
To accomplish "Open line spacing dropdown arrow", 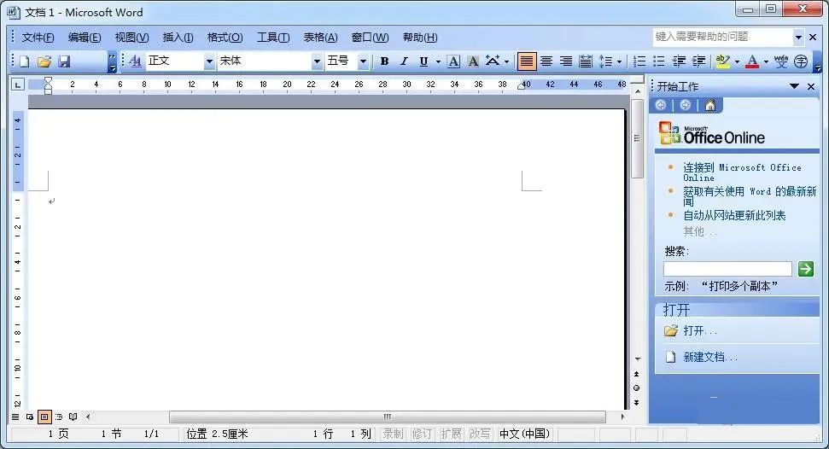I will (619, 61).
